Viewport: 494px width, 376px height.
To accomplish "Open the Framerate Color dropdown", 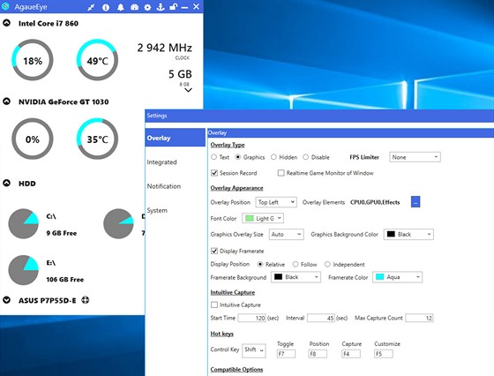I will coord(397,277).
